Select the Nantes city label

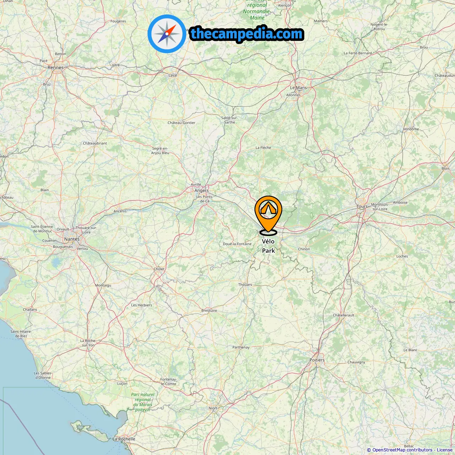pos(72,239)
